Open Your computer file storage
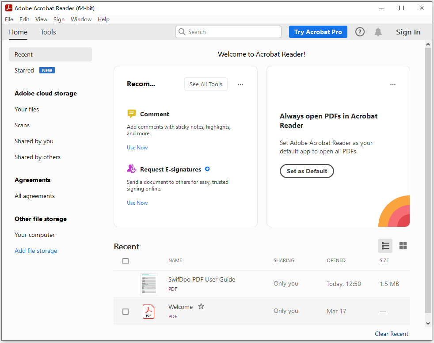434x343 pixels. click(x=34, y=235)
